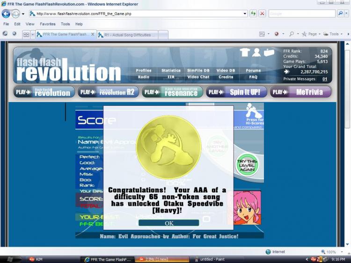Click the gold coin medal image
Image resolution: width=351 pixels, height=263 pixels.
169,147
